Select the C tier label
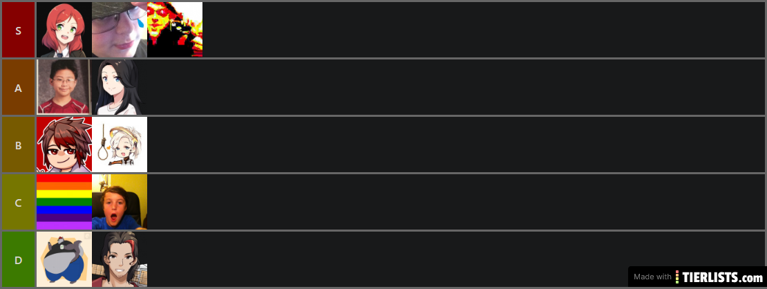Viewport: 767px width, 289px height. coord(18,202)
